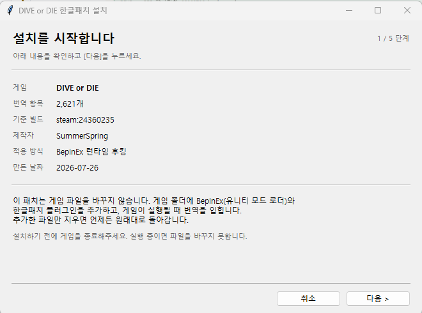Click the 번역 항목 label

[x=28, y=103]
